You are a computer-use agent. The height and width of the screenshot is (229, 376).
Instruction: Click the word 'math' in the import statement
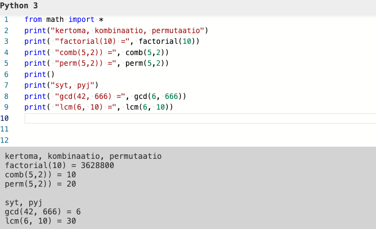click(55, 20)
